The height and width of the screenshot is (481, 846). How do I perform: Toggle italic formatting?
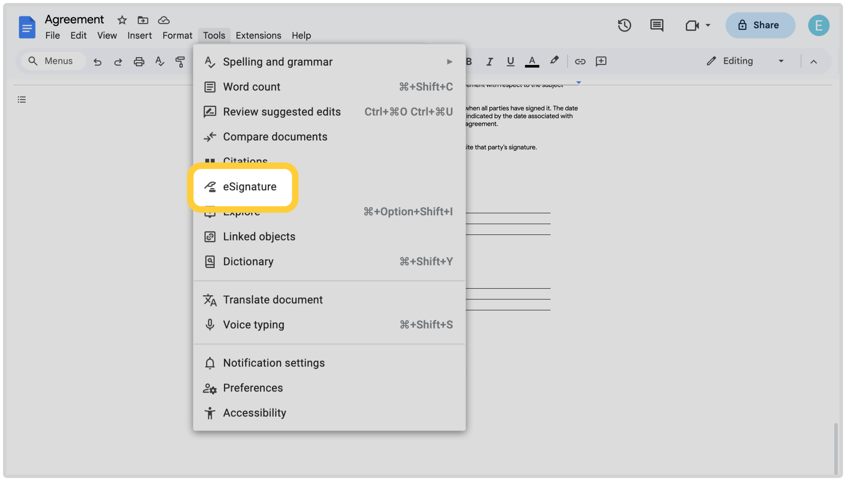click(x=490, y=62)
